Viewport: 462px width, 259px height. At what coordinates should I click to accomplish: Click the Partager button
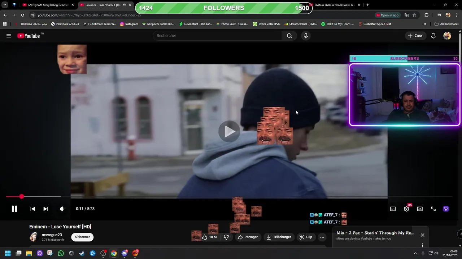[248, 237]
